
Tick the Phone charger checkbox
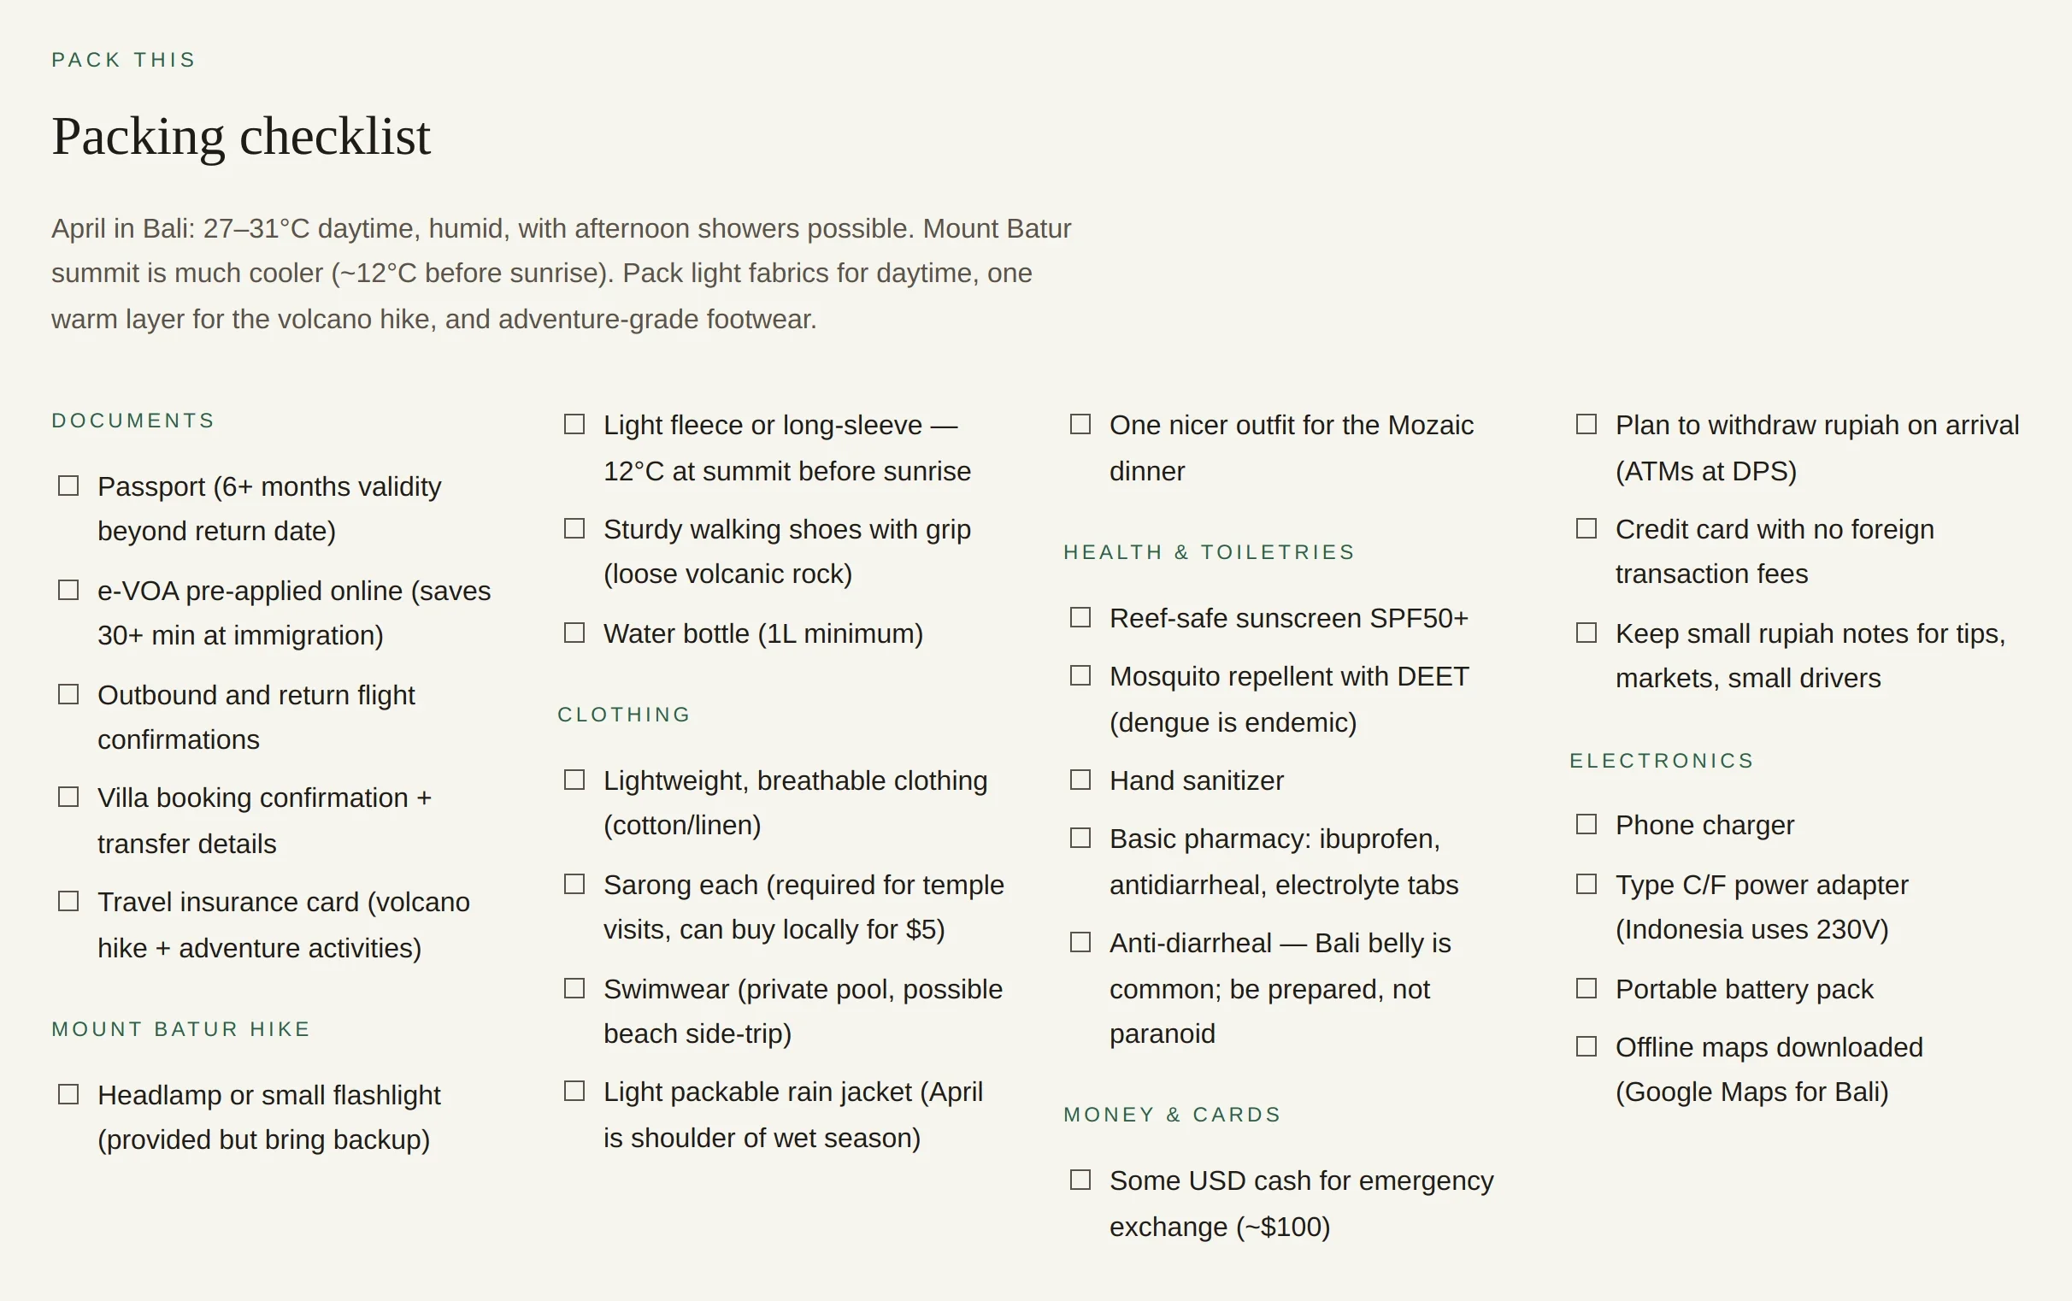(1586, 824)
